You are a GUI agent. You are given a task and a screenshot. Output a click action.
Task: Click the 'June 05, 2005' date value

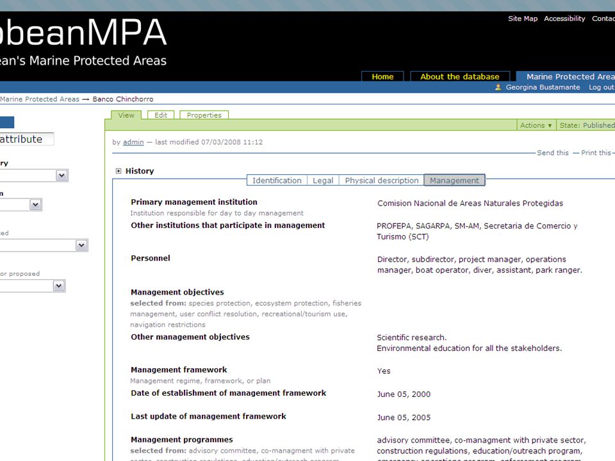pyautogui.click(x=404, y=417)
